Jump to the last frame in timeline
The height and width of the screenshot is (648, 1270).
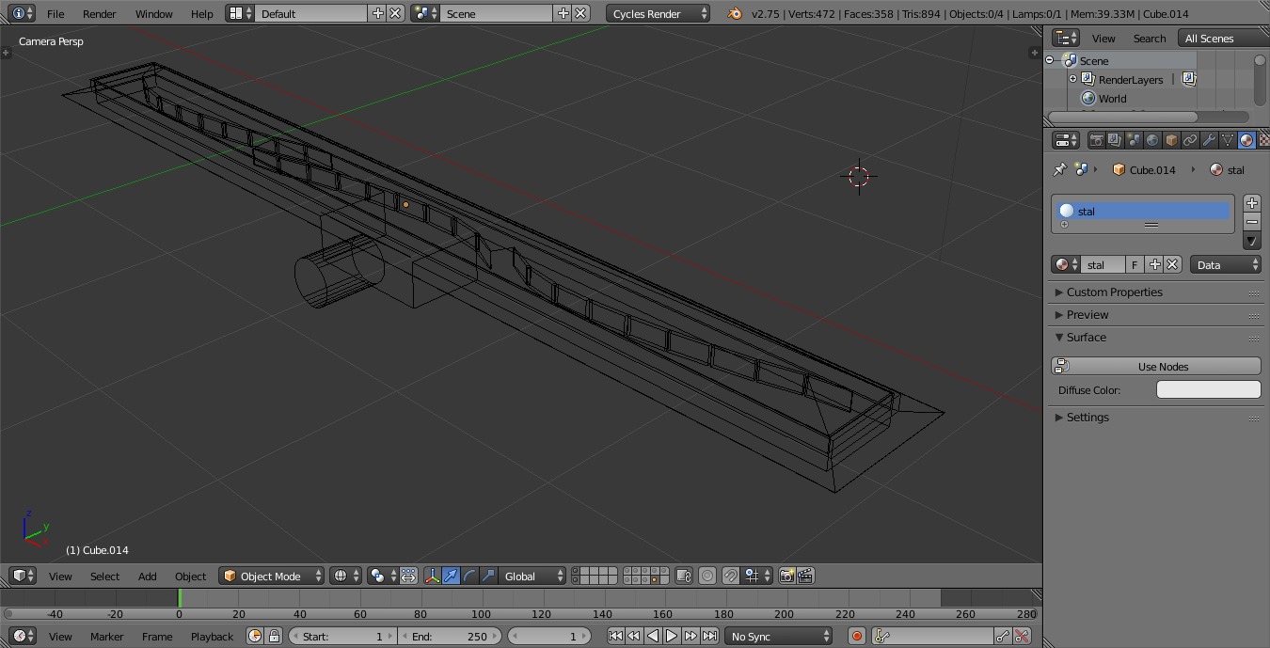(x=710, y=637)
